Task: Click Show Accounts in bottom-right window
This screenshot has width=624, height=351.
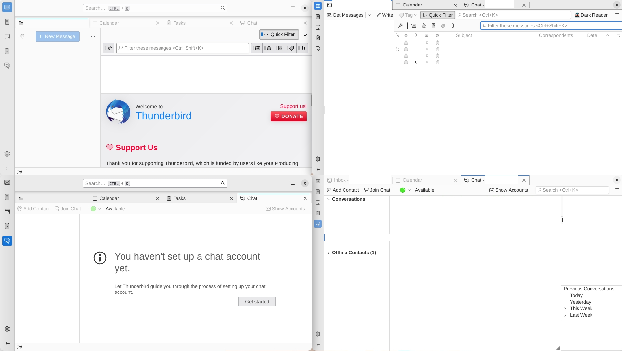Action: [509, 190]
